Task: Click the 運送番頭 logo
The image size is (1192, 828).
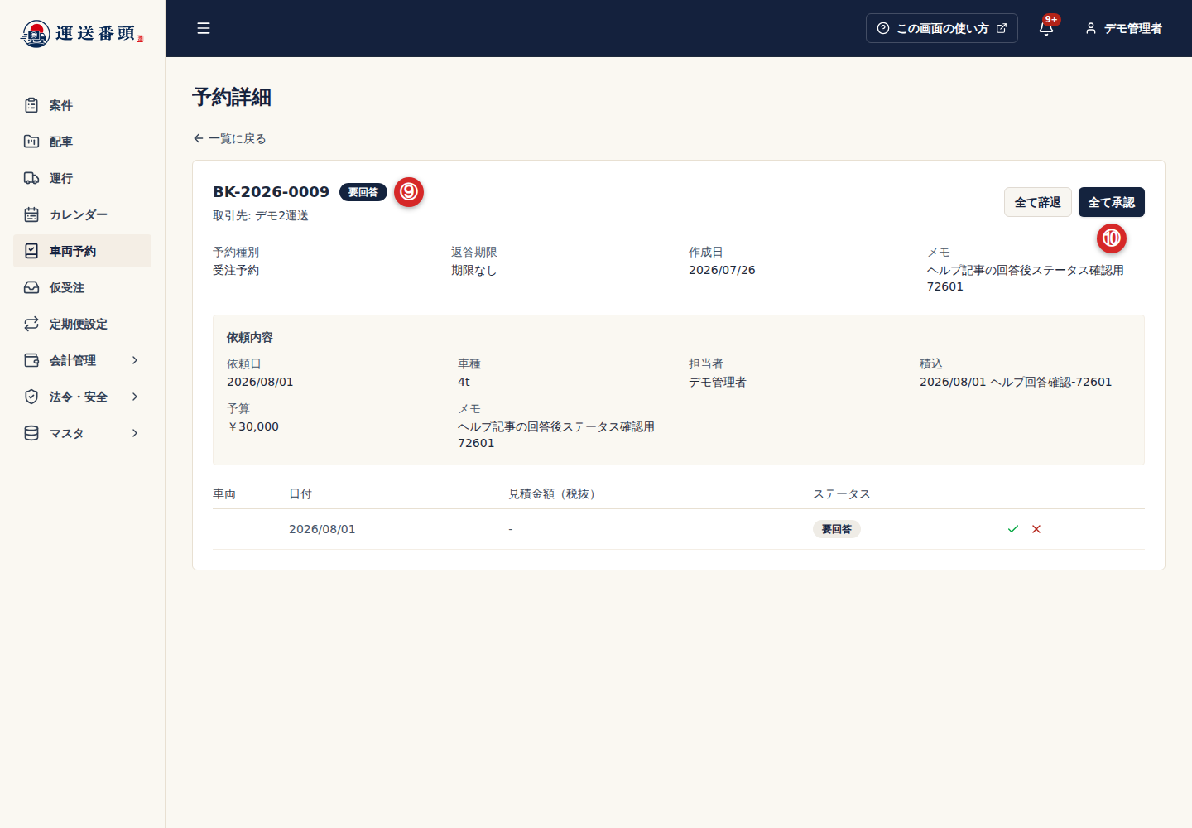Action: click(x=82, y=33)
